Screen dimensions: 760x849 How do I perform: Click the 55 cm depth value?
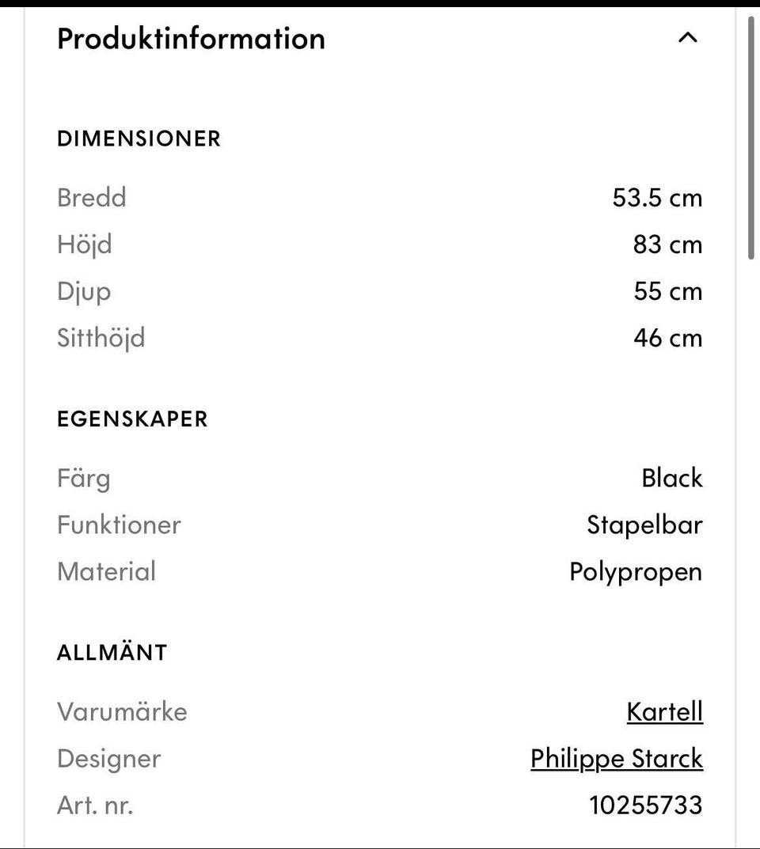tap(667, 291)
